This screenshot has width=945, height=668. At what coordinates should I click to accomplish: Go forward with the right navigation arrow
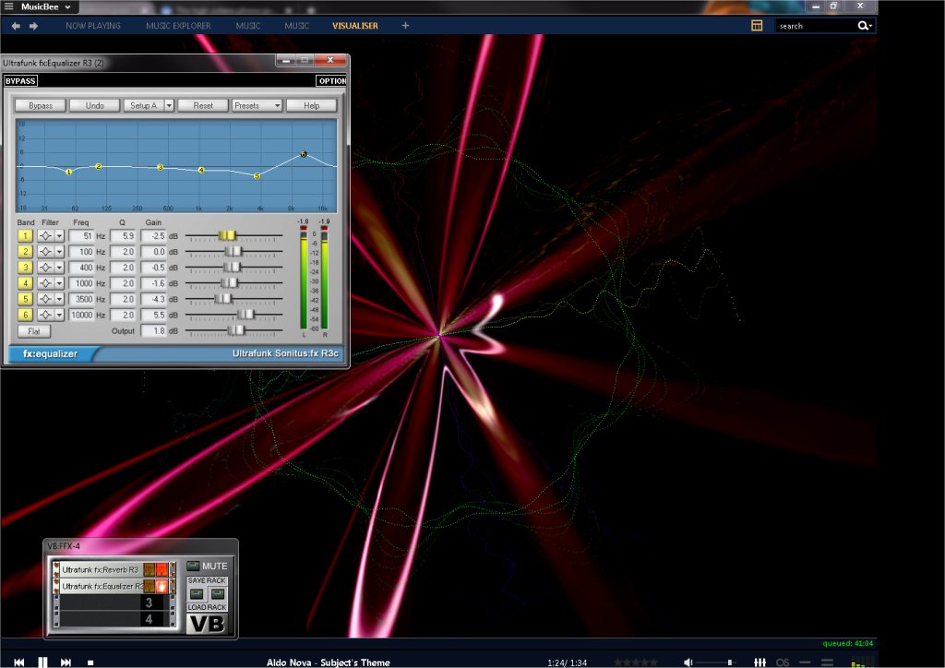pos(34,26)
